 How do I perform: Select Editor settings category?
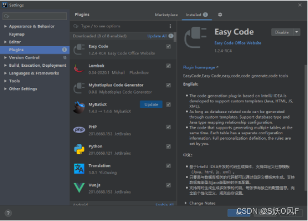click(x=15, y=42)
